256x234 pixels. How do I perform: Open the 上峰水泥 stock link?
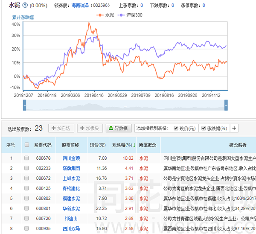pos(72,178)
